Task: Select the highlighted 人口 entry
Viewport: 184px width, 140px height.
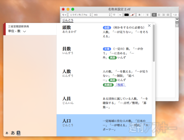Action: tap(104, 126)
